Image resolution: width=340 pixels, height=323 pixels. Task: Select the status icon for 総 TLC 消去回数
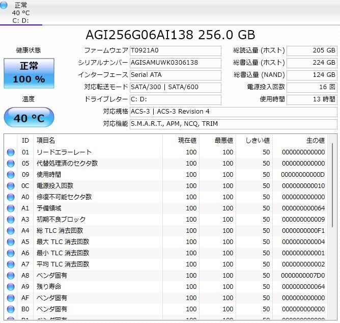pos(11,231)
